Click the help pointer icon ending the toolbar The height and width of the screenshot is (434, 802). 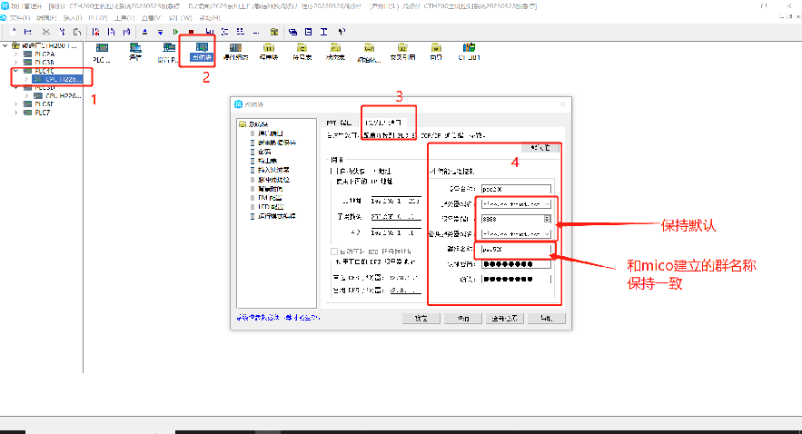(342, 32)
